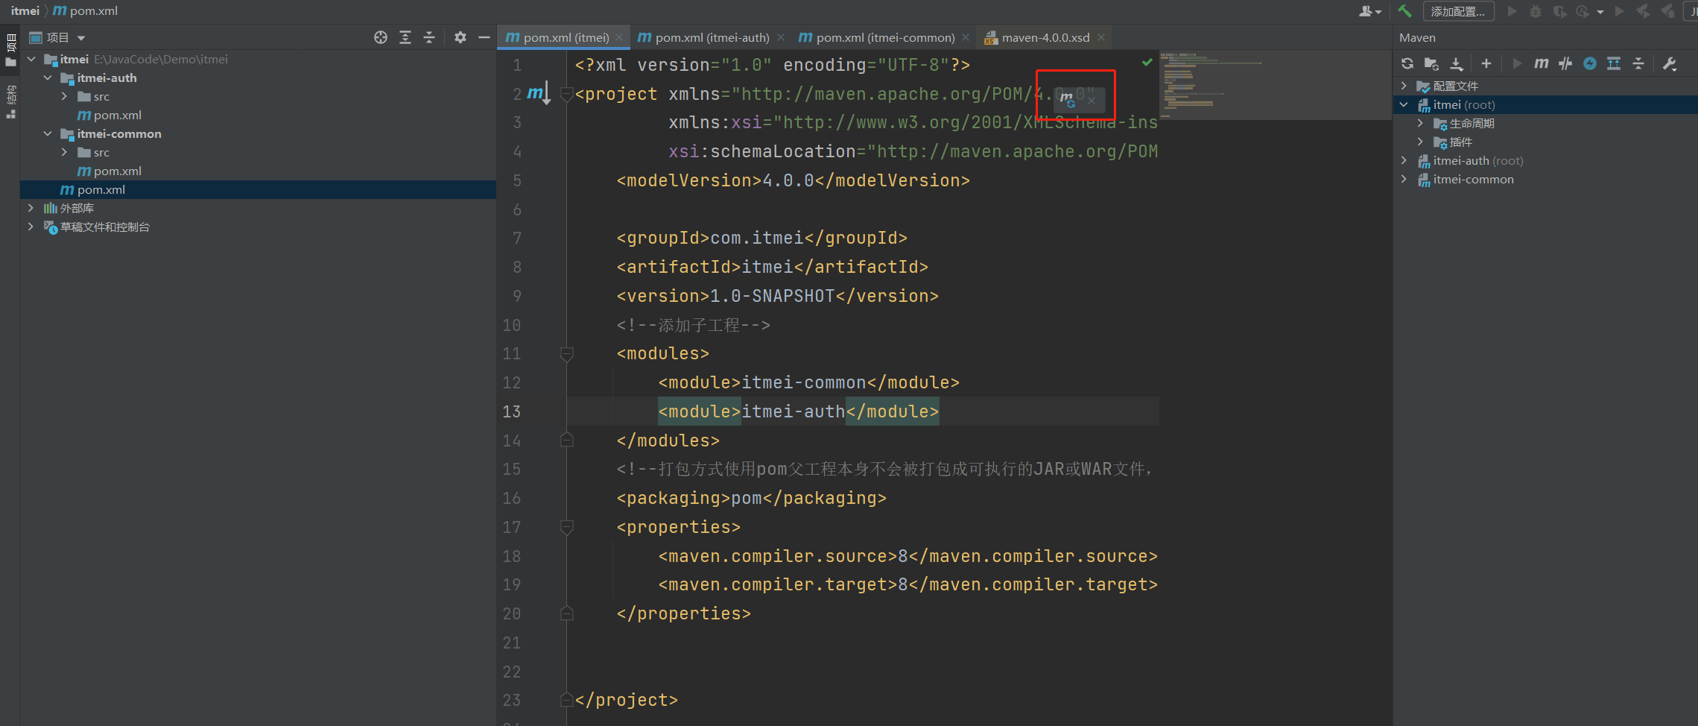Select root pom.xml in project tree
The width and height of the screenshot is (1698, 726).
click(x=258, y=189)
